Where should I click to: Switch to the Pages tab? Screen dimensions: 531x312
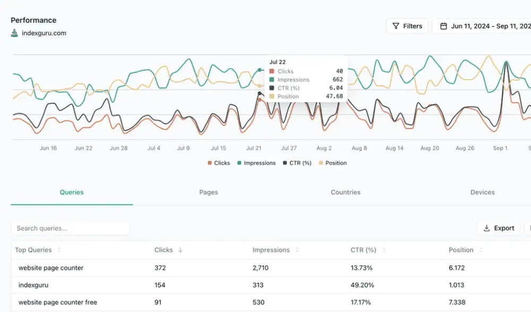[208, 192]
